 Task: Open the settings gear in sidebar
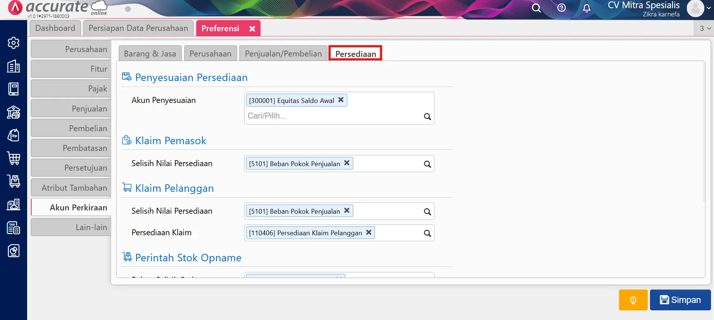pyautogui.click(x=13, y=43)
